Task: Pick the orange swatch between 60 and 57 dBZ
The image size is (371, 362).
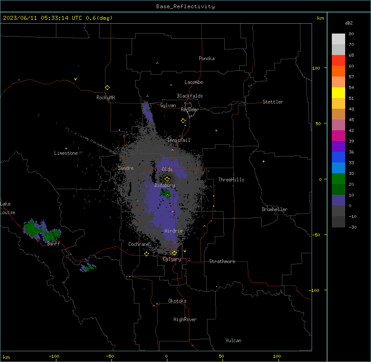Action: (x=338, y=71)
